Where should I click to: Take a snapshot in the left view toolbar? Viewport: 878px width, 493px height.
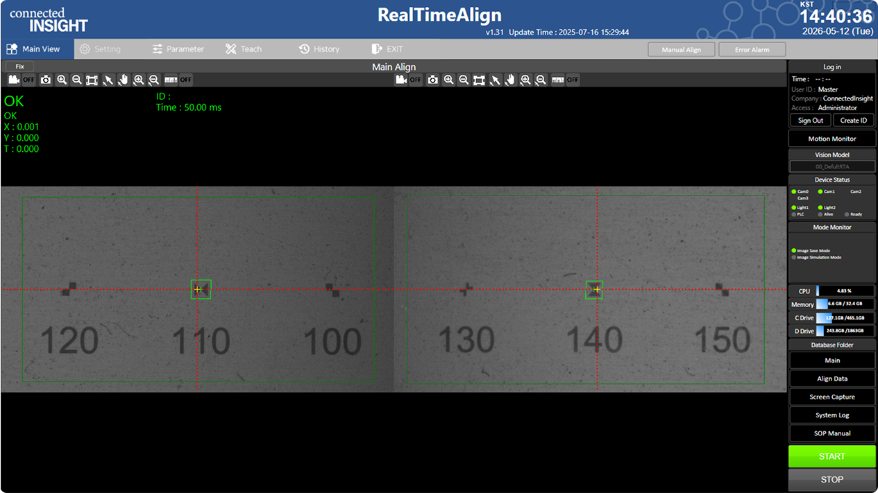46,80
